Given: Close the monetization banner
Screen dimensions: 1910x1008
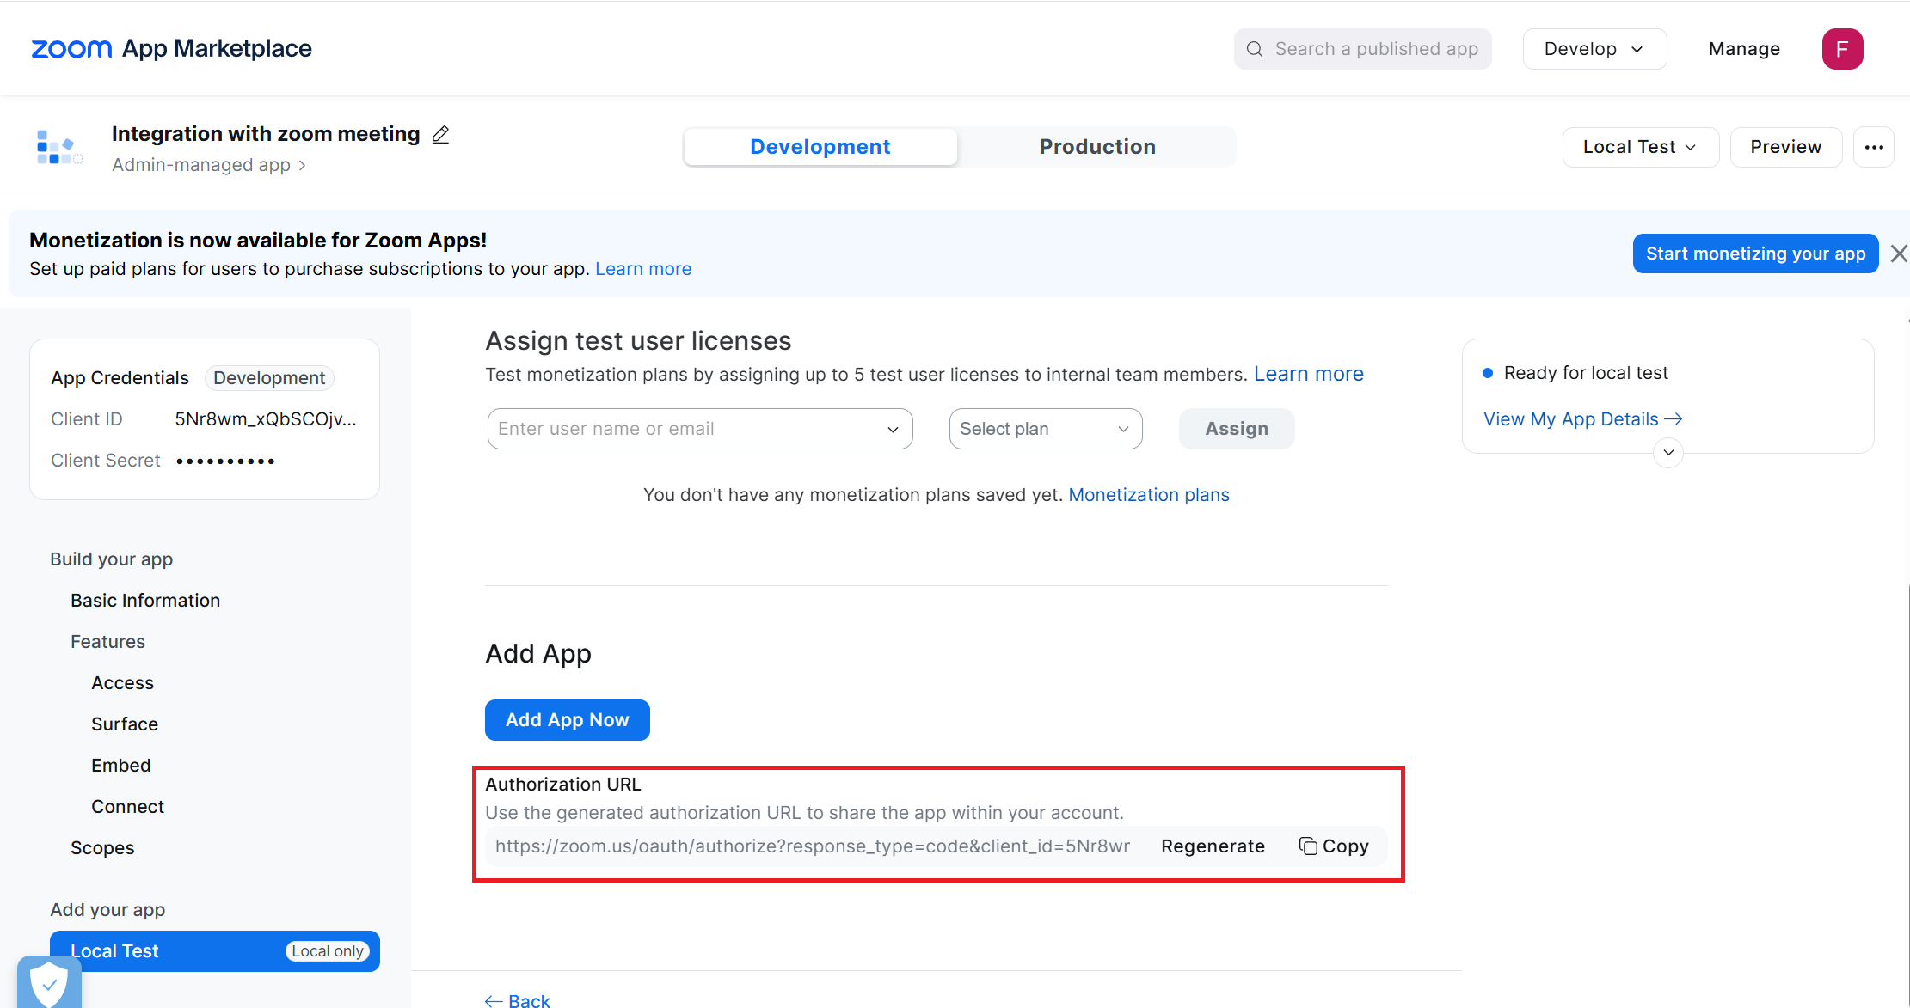Looking at the screenshot, I should click(x=1899, y=254).
